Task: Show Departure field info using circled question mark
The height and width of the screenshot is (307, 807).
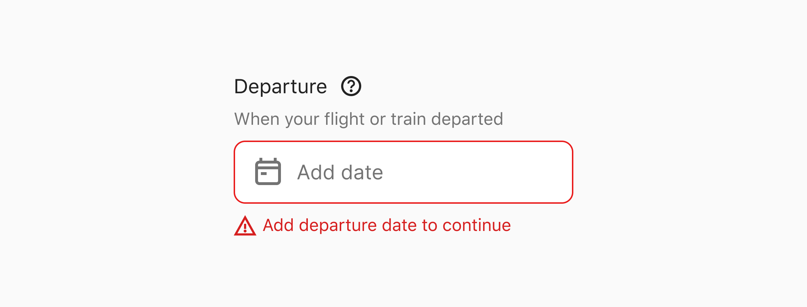Action: pos(351,86)
